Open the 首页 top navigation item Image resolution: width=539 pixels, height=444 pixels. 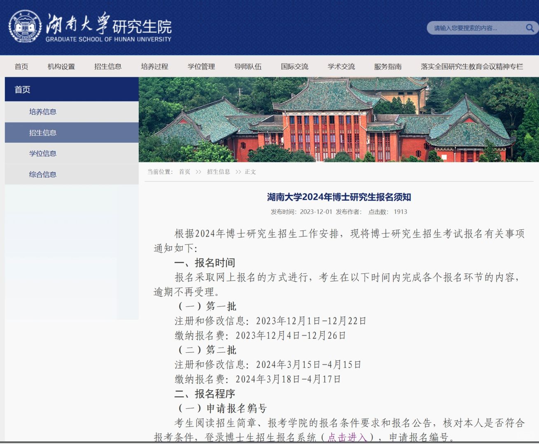pos(21,67)
